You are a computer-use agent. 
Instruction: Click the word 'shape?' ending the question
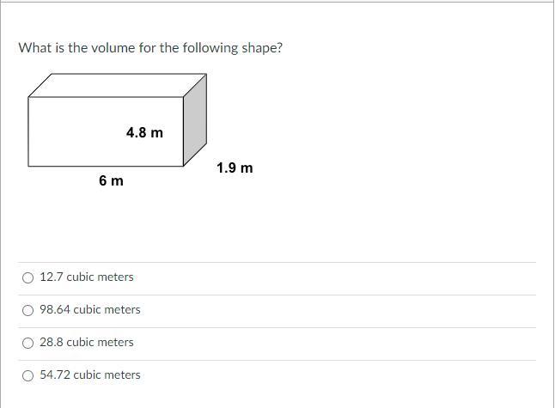(x=262, y=48)
